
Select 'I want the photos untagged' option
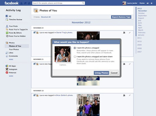pyautogui.click(x=75, y=48)
